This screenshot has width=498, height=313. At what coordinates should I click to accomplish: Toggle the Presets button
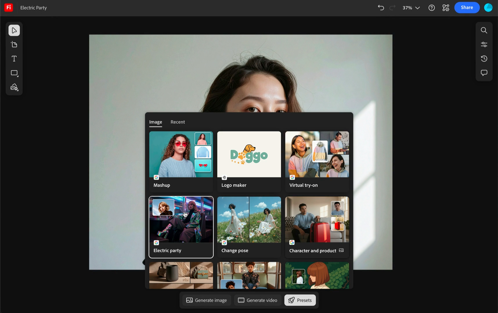click(300, 300)
